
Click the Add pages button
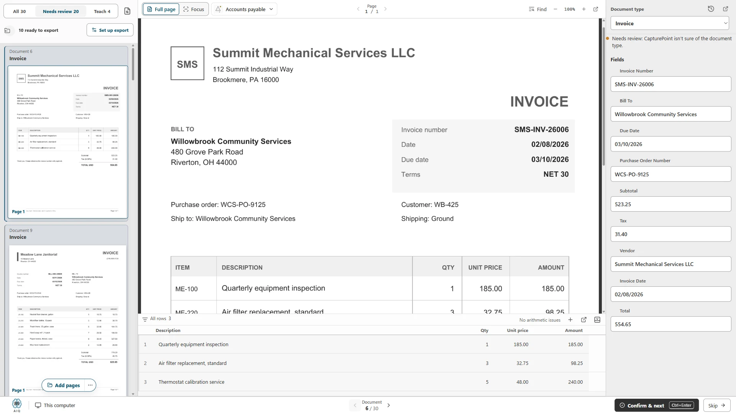[x=64, y=385]
